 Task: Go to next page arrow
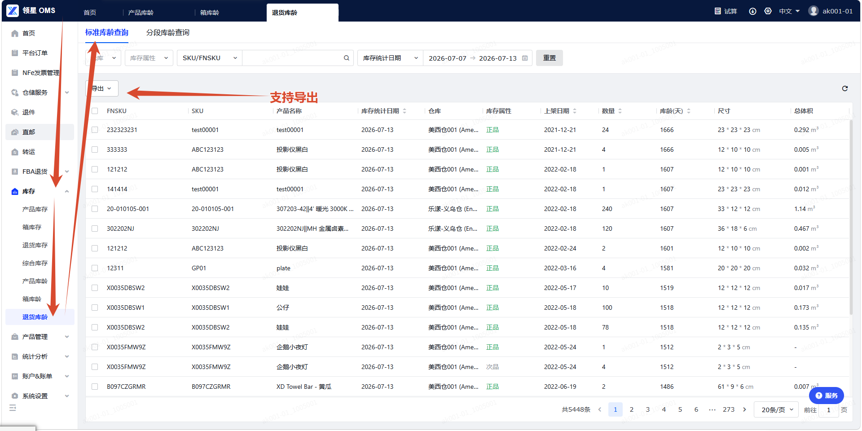pos(745,409)
